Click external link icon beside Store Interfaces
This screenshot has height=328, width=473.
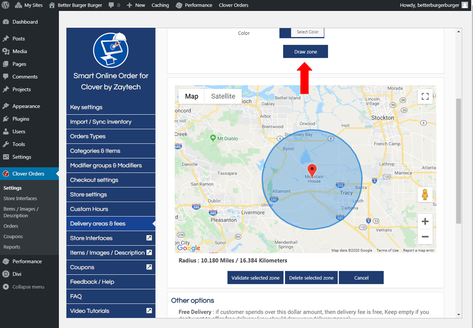(x=149, y=238)
